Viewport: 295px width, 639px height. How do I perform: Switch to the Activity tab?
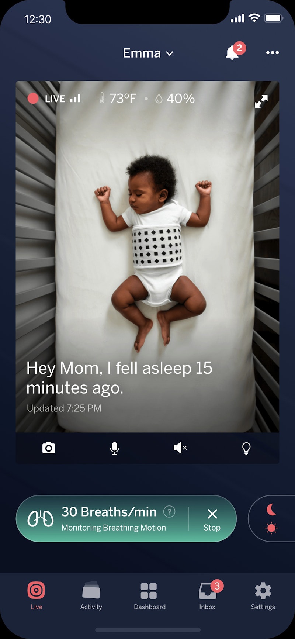pos(91,595)
